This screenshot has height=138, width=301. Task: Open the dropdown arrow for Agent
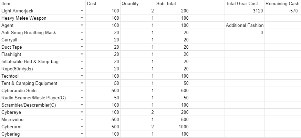coord(82,26)
